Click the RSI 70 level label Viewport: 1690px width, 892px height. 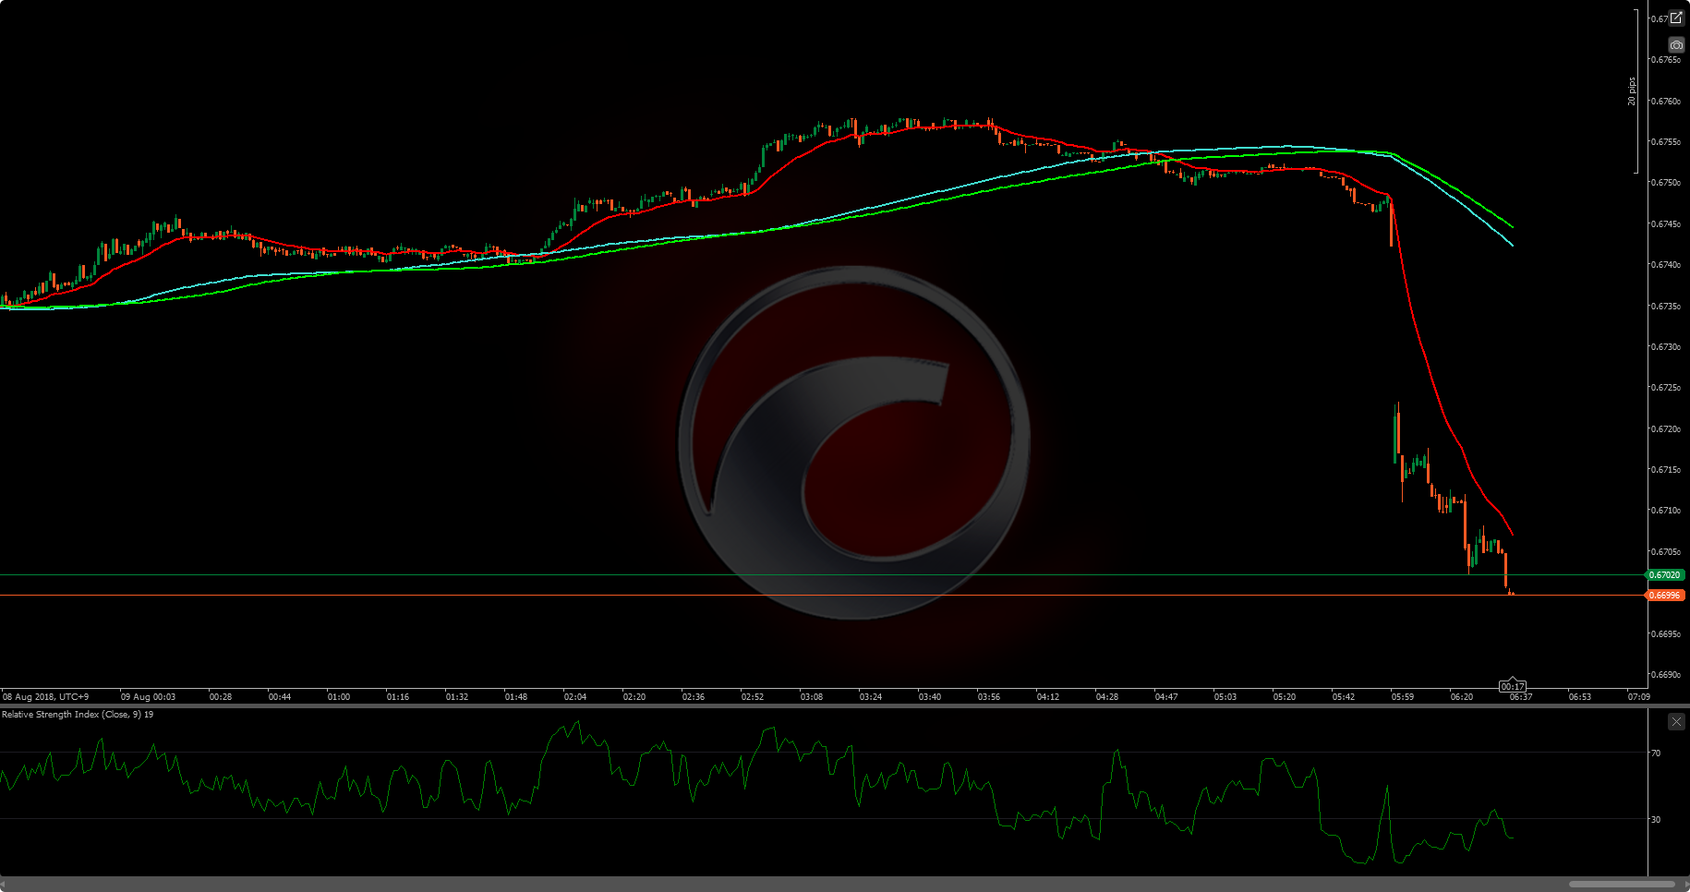(1656, 753)
